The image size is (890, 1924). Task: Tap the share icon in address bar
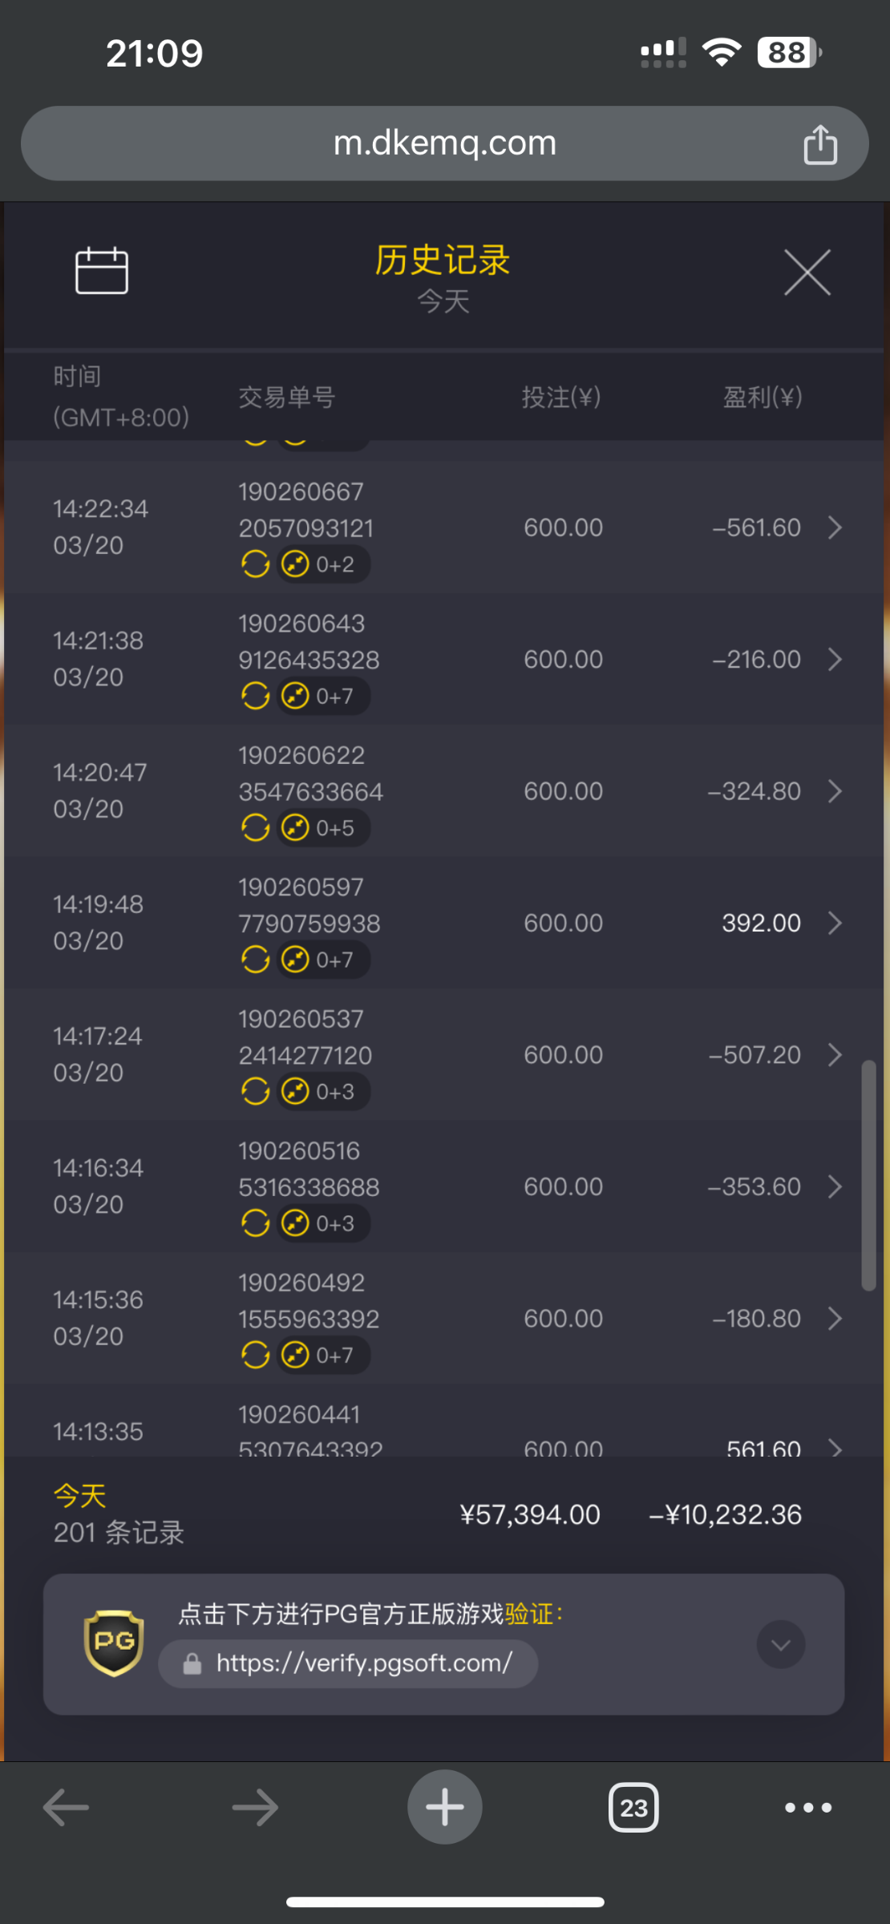(x=819, y=144)
